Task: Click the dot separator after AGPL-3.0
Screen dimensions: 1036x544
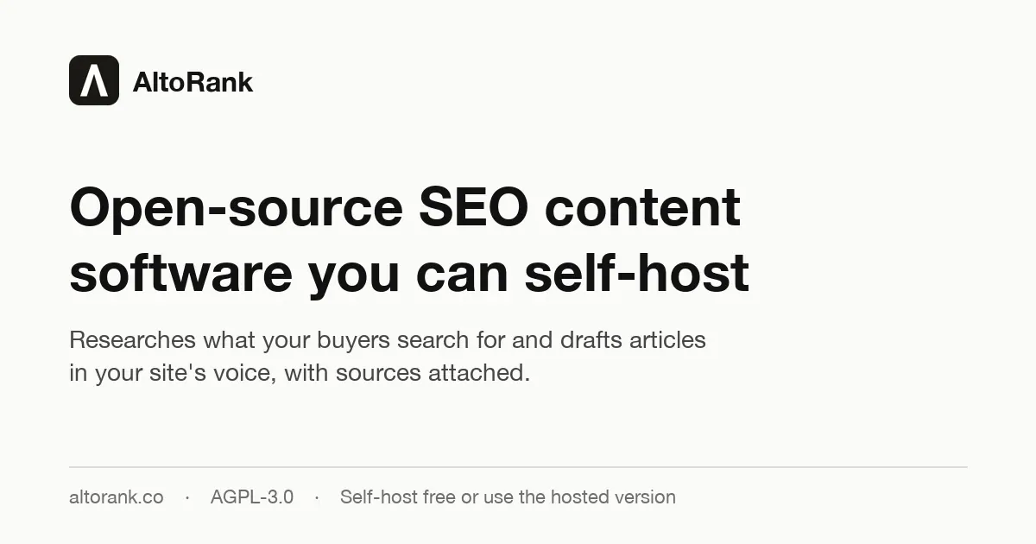Action: click(317, 497)
